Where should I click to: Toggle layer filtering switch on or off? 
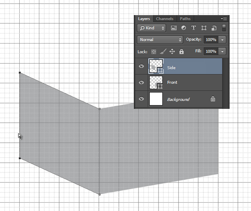[224, 28]
